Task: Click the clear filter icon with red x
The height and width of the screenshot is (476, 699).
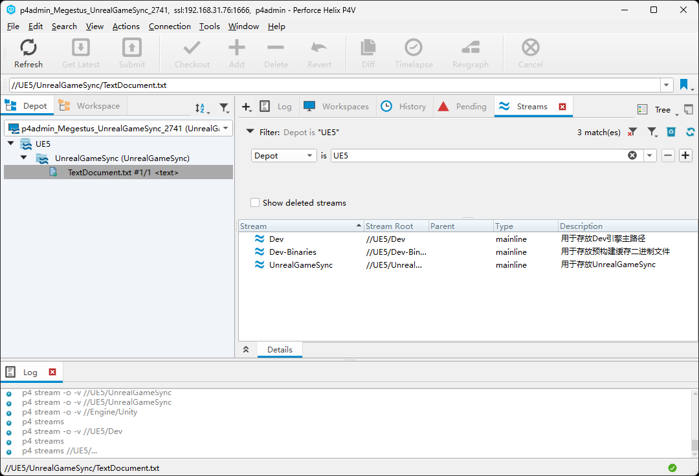Action: 632,132
